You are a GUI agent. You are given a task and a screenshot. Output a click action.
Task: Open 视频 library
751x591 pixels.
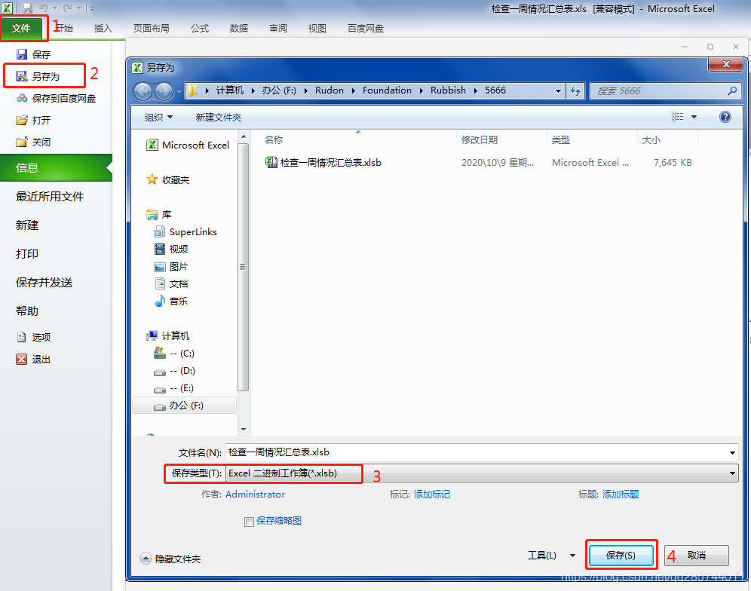point(171,249)
